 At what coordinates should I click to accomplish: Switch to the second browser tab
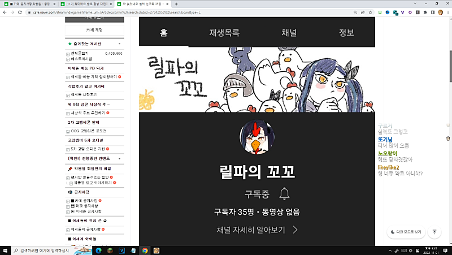[x=86, y=4]
